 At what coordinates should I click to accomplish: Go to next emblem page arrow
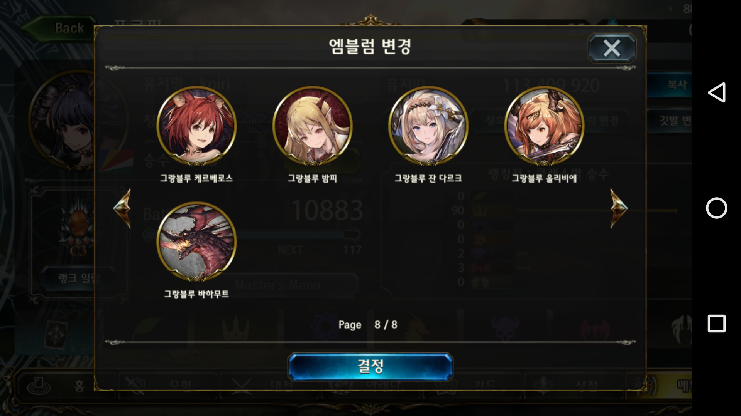(619, 208)
